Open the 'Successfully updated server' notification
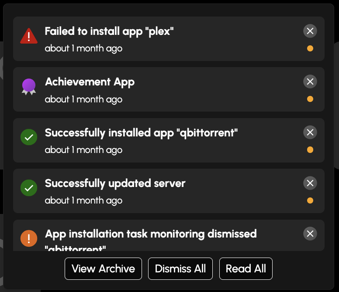Image resolution: width=339 pixels, height=292 pixels. click(x=115, y=183)
